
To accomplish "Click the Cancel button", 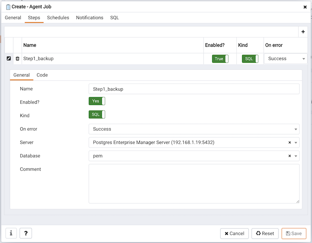I will point(234,234).
